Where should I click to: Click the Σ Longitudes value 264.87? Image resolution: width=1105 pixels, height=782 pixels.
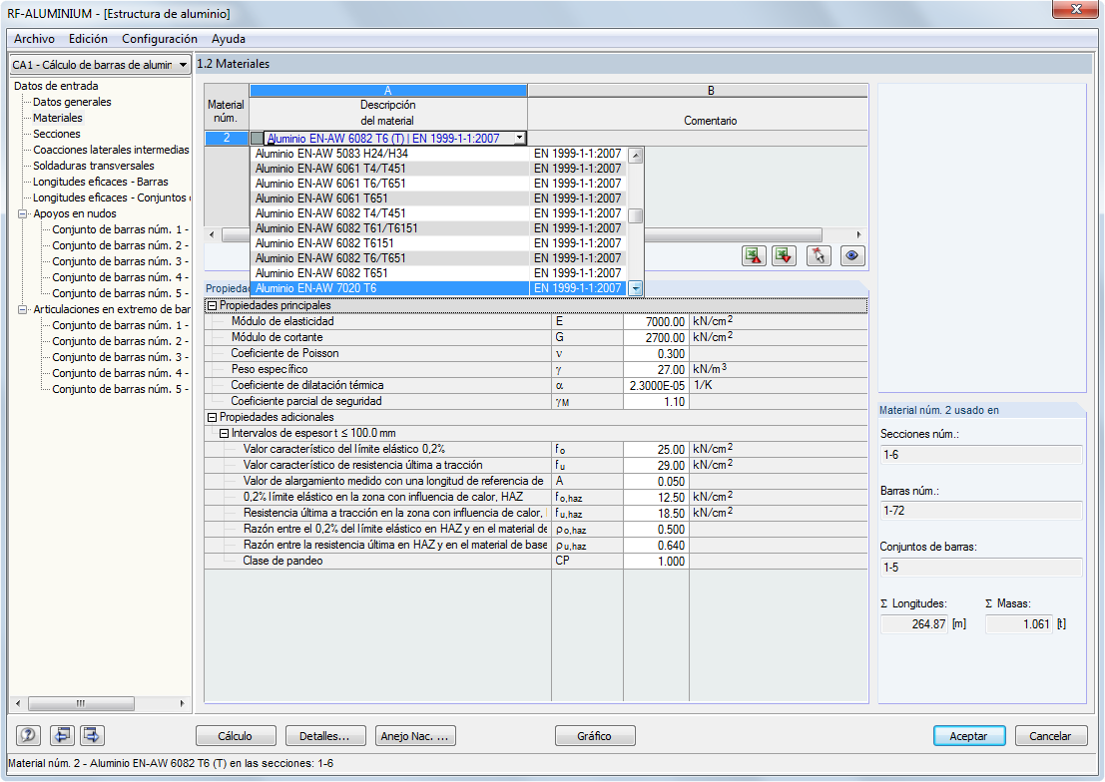click(914, 624)
